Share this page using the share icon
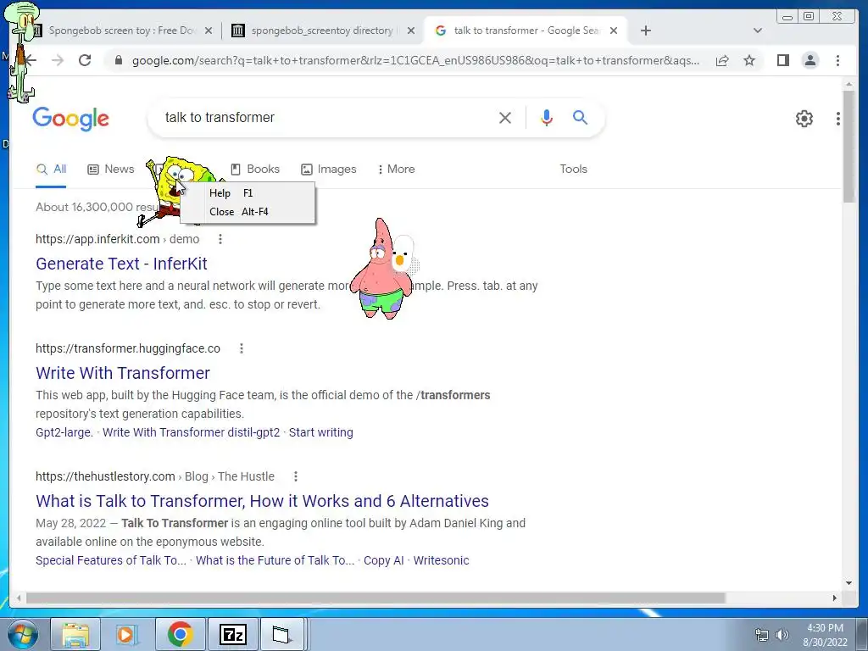 (x=722, y=60)
